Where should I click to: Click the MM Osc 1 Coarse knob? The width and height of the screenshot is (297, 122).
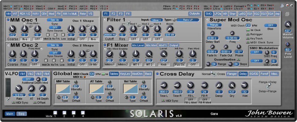[x=13, y=28]
